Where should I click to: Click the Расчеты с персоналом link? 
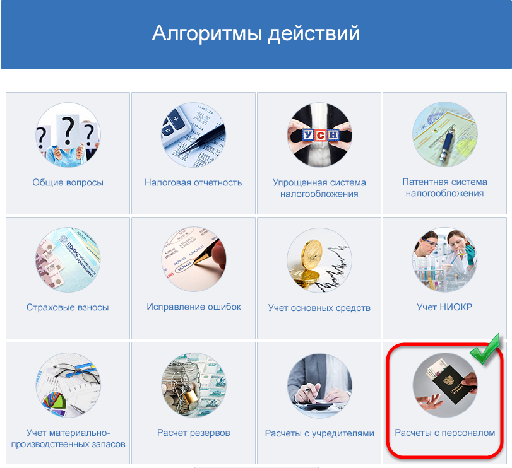(x=444, y=433)
